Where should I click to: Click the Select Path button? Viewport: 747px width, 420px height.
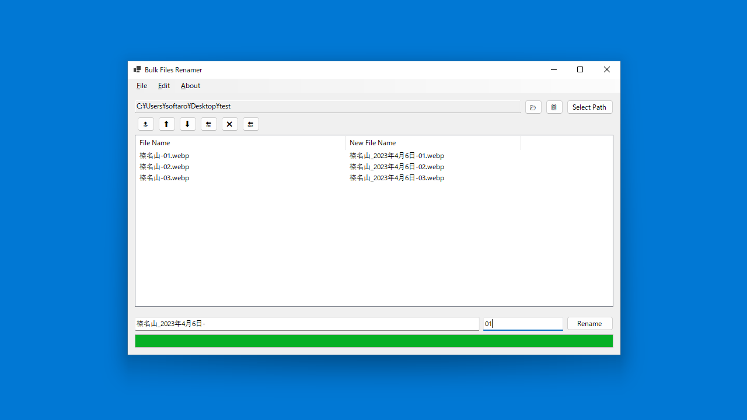click(589, 107)
